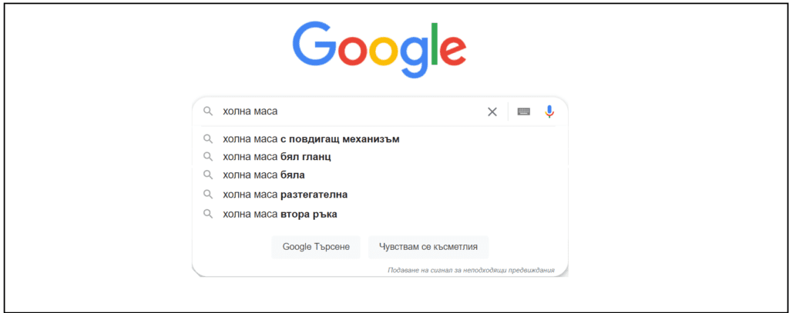Clear the search text with X icon
The height and width of the screenshot is (313, 789).
[492, 112]
